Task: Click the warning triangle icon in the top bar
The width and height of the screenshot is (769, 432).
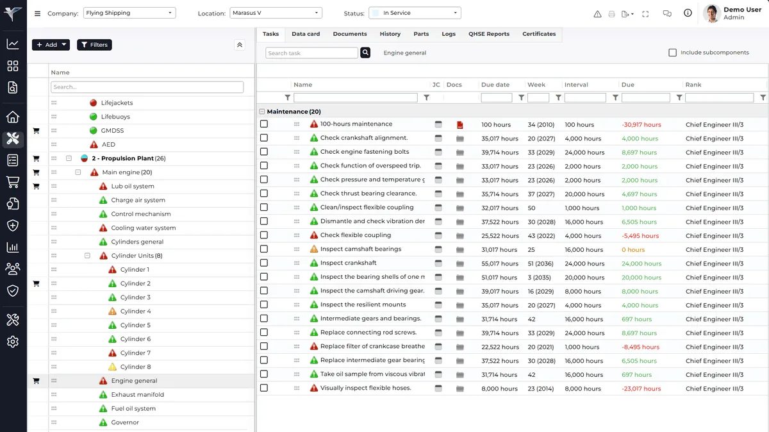Action: [597, 13]
